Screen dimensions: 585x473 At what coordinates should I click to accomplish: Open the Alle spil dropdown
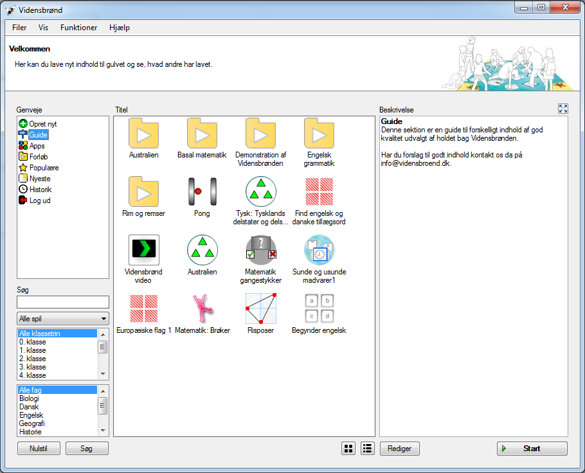(x=63, y=319)
